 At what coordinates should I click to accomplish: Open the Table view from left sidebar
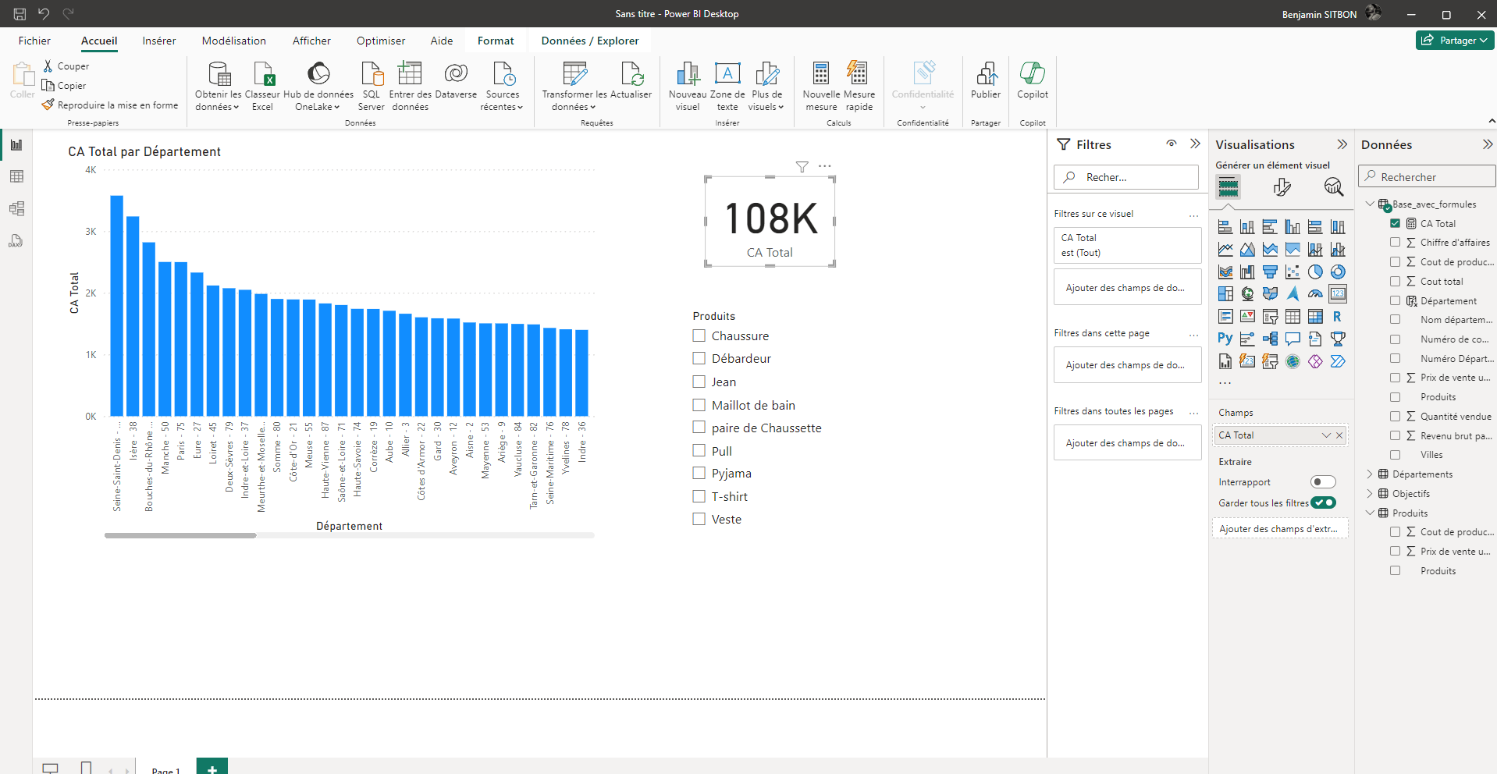tap(16, 177)
